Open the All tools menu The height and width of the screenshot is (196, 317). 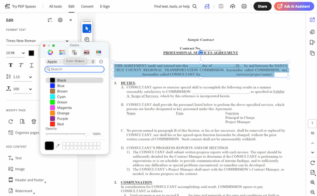(55, 7)
